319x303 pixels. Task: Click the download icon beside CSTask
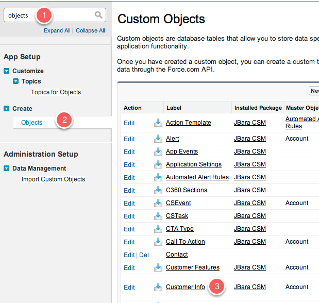tap(158, 216)
